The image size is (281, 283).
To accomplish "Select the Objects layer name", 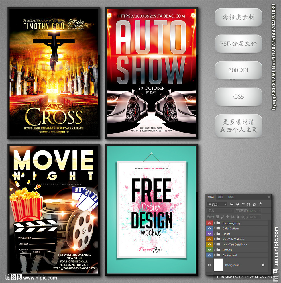I will pos(227,250).
